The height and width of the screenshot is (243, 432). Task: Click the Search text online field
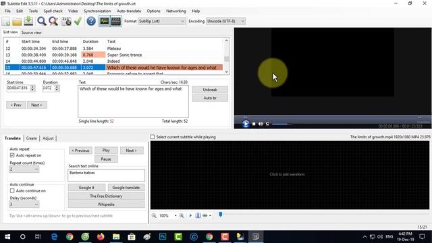[x=106, y=175]
